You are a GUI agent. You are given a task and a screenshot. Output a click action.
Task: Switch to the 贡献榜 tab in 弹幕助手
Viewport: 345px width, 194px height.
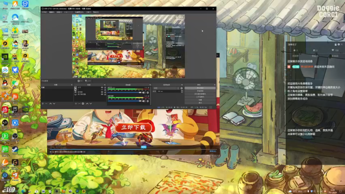tap(295, 56)
